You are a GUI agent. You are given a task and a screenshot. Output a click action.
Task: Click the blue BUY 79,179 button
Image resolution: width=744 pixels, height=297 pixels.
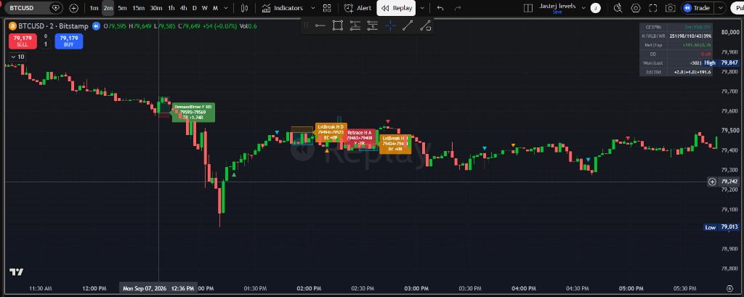[69, 41]
